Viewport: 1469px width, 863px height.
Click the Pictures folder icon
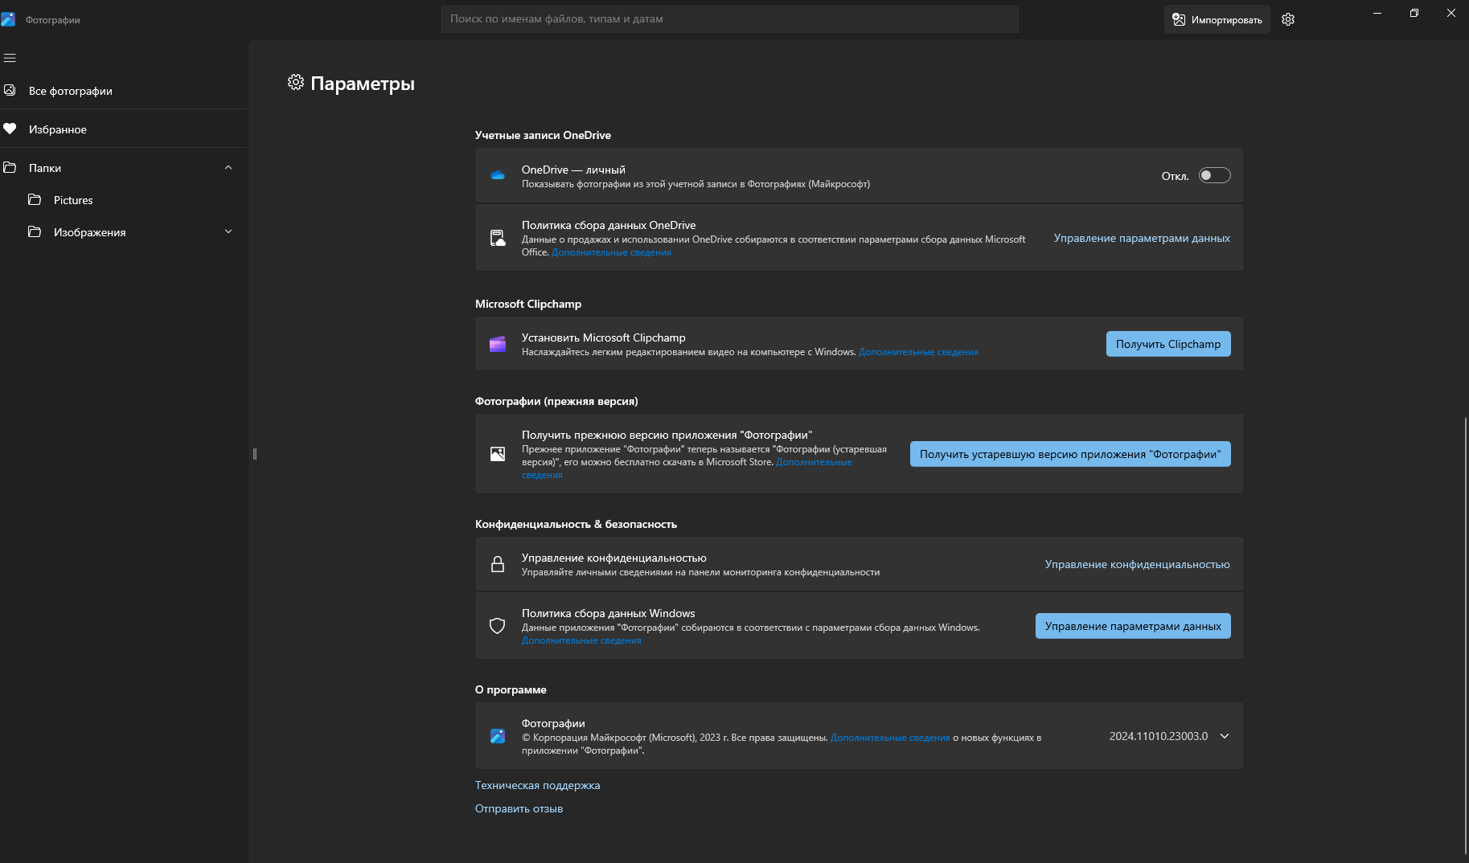35,199
